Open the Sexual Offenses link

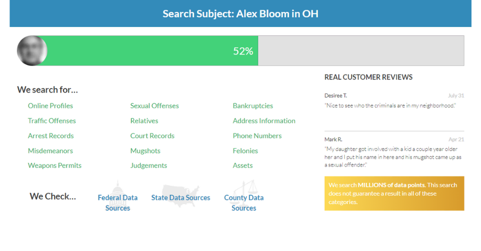(154, 105)
